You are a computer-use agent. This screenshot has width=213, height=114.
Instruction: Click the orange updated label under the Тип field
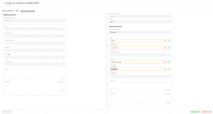click(x=113, y=43)
